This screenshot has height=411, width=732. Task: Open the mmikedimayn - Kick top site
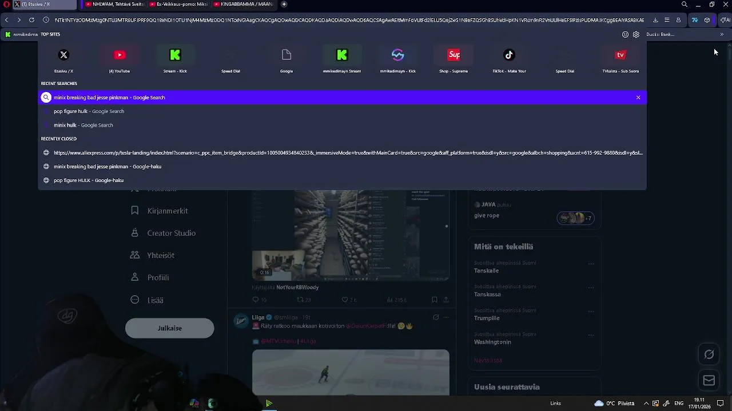(398, 60)
